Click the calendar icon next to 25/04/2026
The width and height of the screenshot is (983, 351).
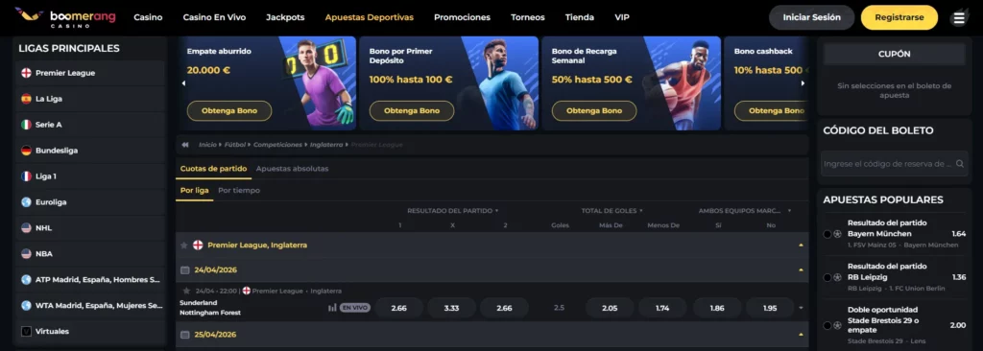click(x=185, y=335)
